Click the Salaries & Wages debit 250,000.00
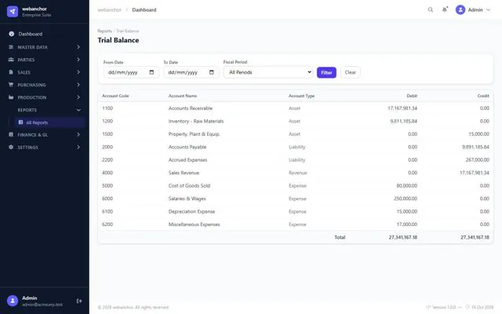 tap(406, 199)
